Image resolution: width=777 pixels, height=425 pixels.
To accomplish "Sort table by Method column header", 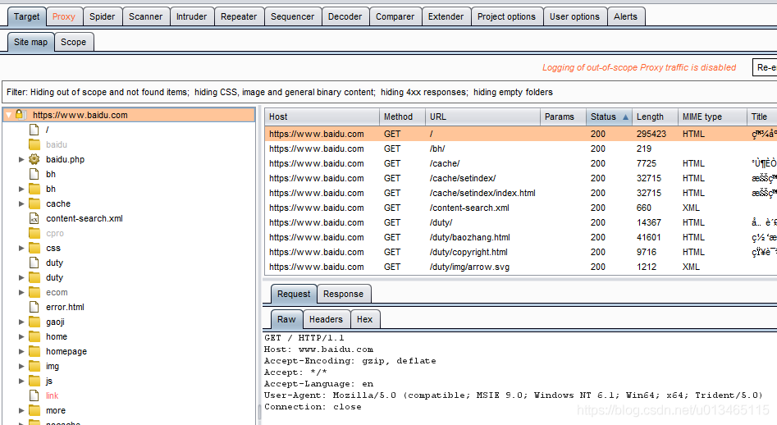I will (402, 117).
